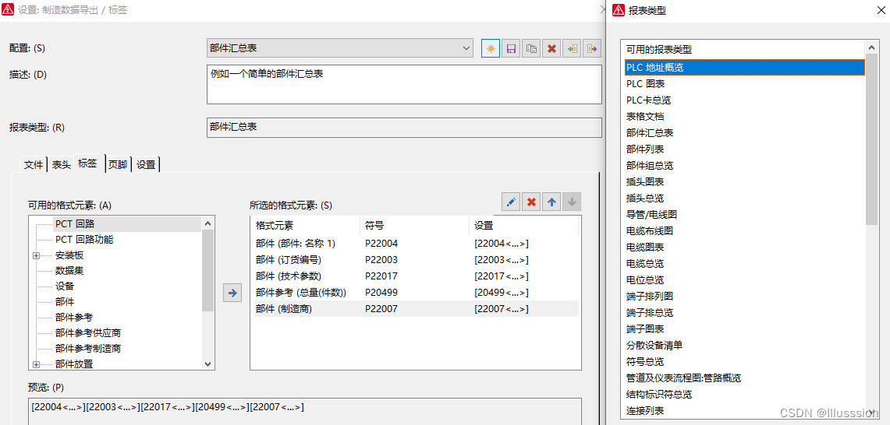Copy the configuration using the copy icon
The height and width of the screenshot is (425, 890).
[x=531, y=48]
